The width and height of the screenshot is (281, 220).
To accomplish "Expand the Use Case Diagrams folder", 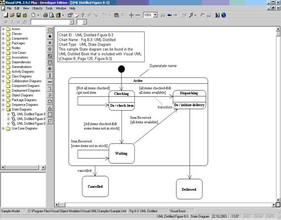I will [3, 128].
